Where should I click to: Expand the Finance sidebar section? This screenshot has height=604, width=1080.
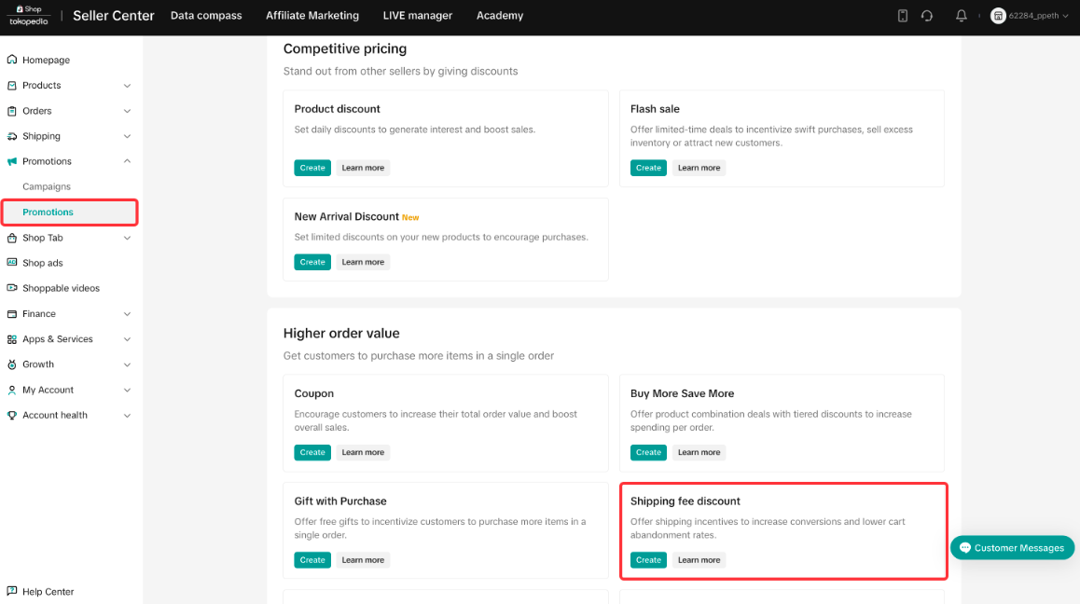(x=127, y=314)
